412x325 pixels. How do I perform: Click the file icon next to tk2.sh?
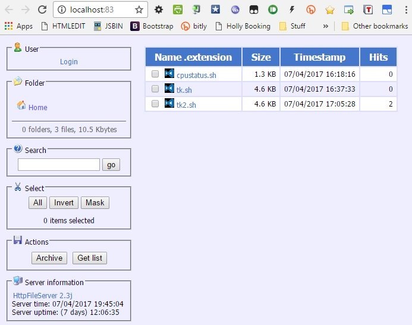169,104
